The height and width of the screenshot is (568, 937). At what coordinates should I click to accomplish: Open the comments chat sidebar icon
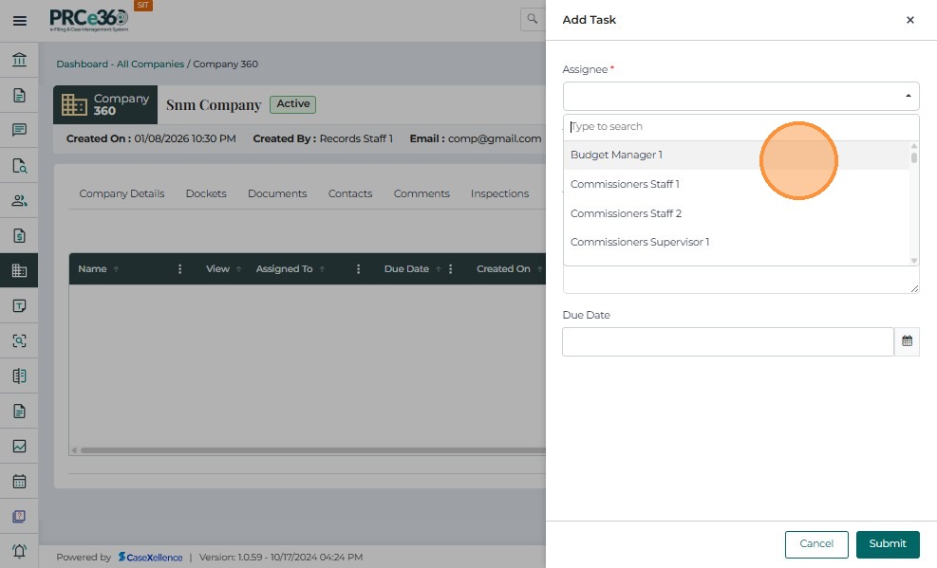click(x=19, y=131)
